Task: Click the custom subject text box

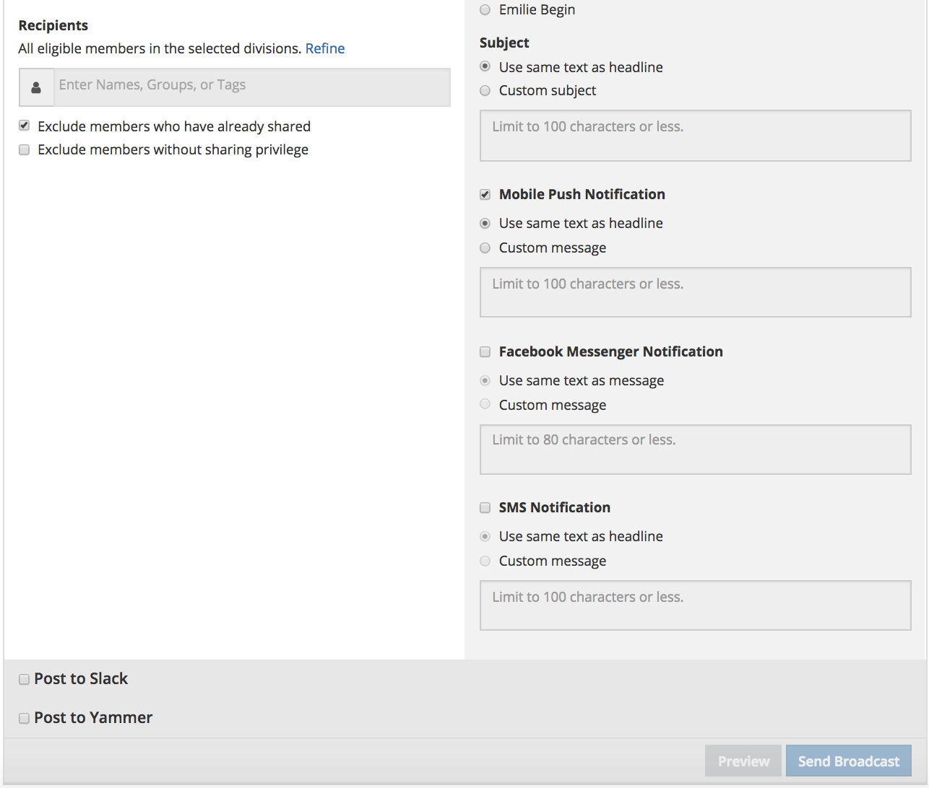Action: click(x=696, y=136)
